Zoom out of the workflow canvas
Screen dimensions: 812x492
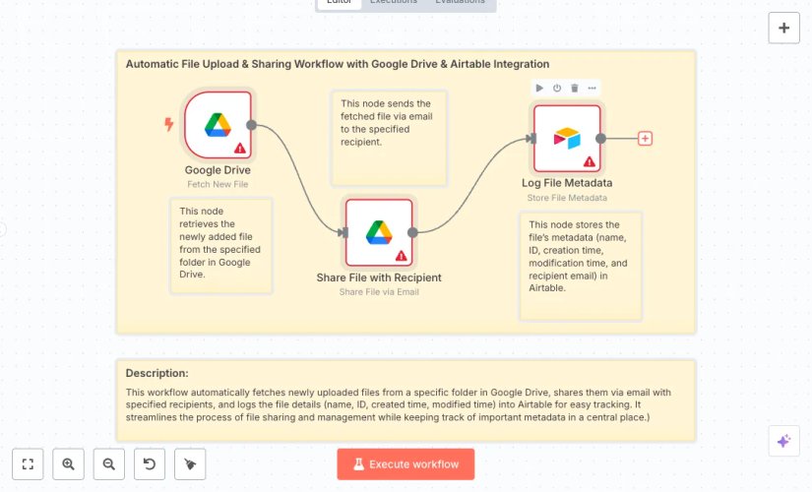tap(109, 464)
